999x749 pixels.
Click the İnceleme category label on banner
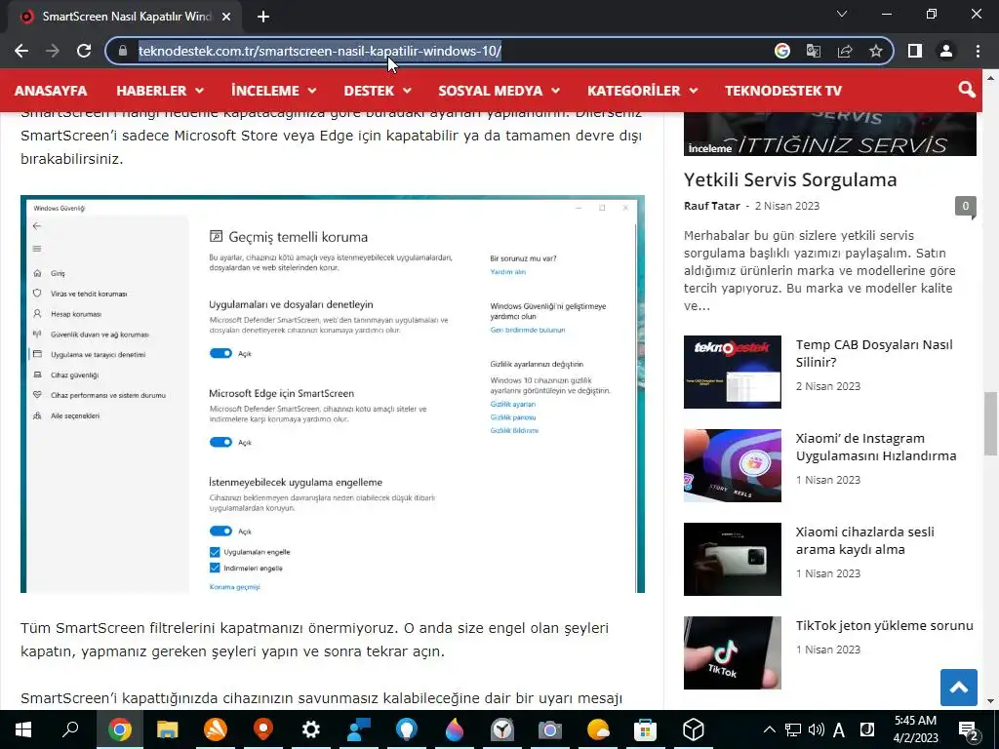pyautogui.click(x=710, y=148)
